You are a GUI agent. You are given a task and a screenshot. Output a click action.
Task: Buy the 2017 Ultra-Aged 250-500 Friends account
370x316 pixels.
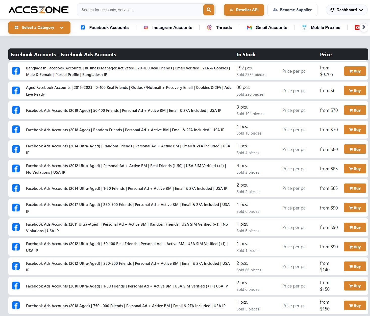tap(355, 208)
